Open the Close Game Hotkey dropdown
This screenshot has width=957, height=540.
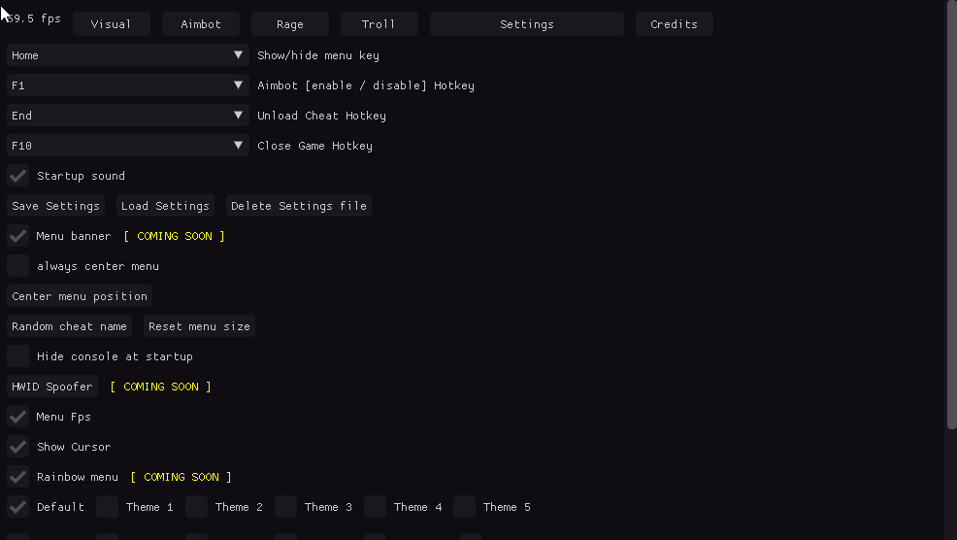(x=127, y=146)
